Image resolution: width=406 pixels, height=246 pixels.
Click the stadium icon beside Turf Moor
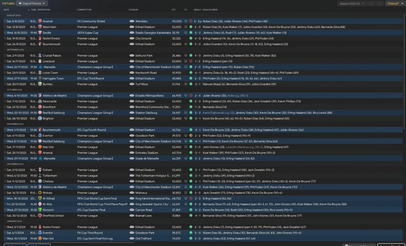tap(132, 84)
